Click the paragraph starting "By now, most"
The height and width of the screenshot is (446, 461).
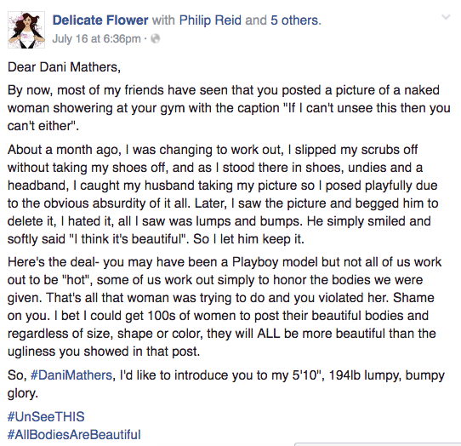point(229,108)
